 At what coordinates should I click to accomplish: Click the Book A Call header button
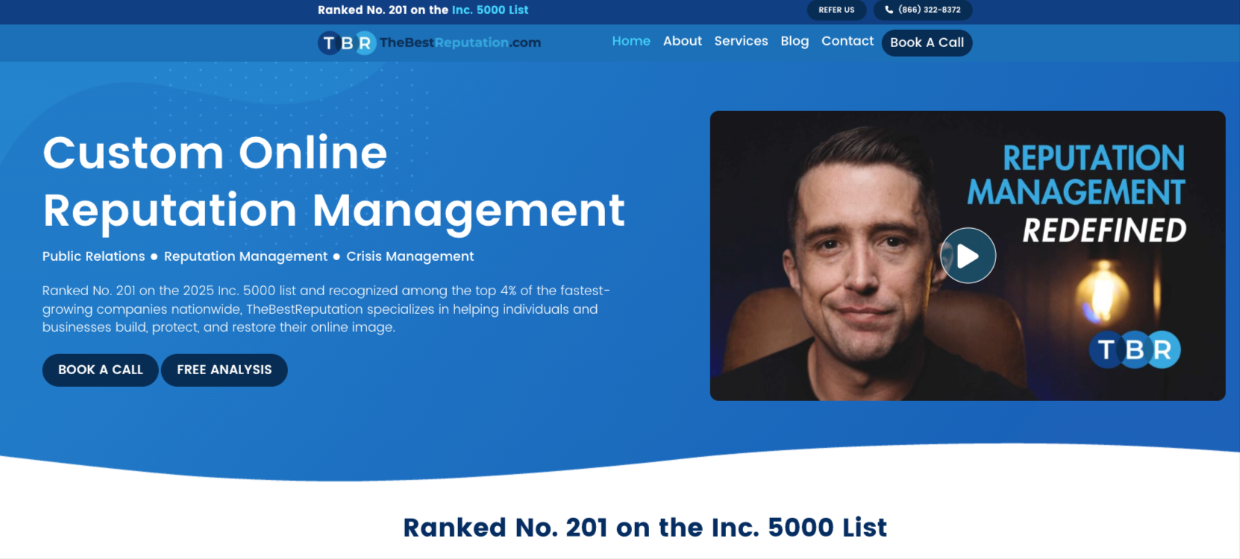[927, 42]
